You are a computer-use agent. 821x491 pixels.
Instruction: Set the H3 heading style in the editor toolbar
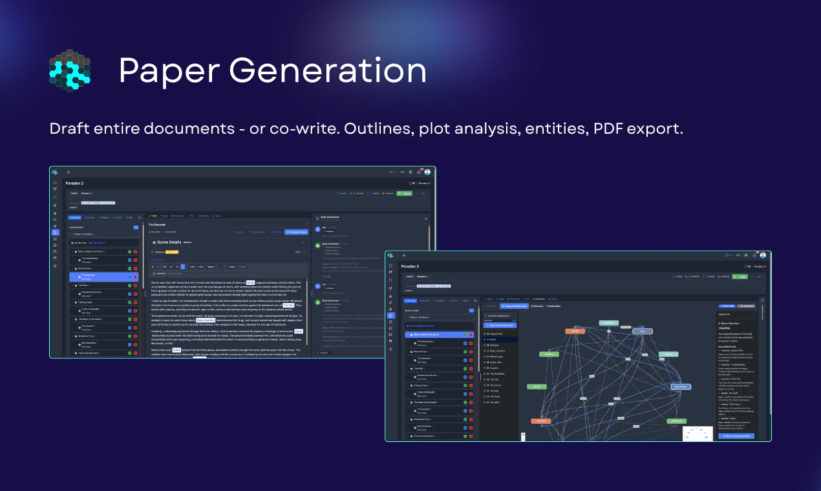coord(176,267)
